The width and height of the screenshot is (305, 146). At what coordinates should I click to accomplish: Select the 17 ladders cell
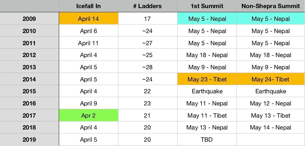(147, 19)
